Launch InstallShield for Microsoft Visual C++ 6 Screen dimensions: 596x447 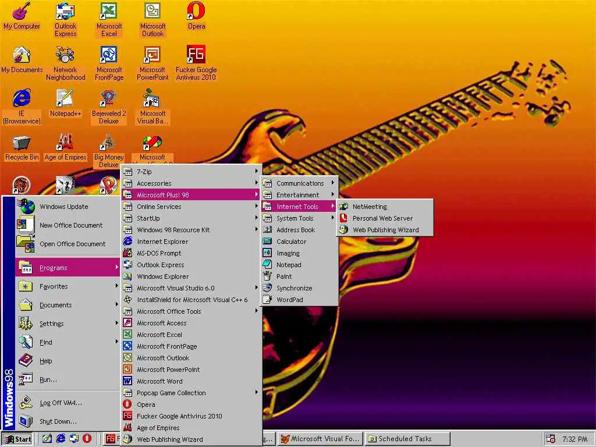click(191, 300)
